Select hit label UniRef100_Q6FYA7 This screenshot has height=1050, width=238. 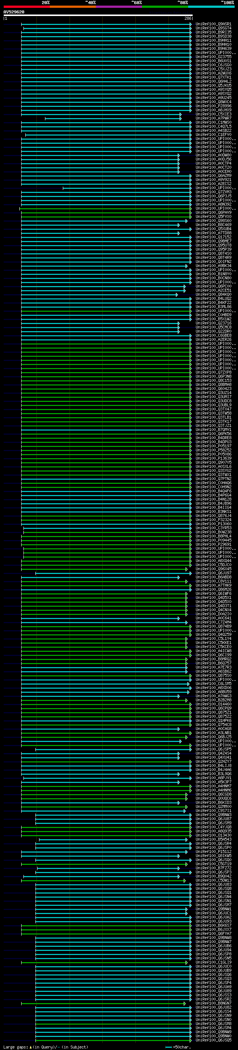point(213,933)
